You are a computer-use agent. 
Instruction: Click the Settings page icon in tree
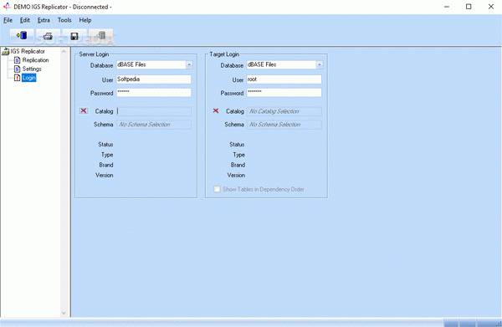[x=18, y=69]
